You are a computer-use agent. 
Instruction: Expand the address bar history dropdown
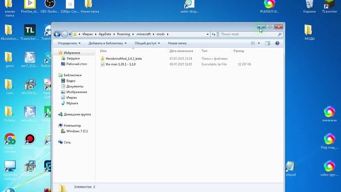[207, 34]
